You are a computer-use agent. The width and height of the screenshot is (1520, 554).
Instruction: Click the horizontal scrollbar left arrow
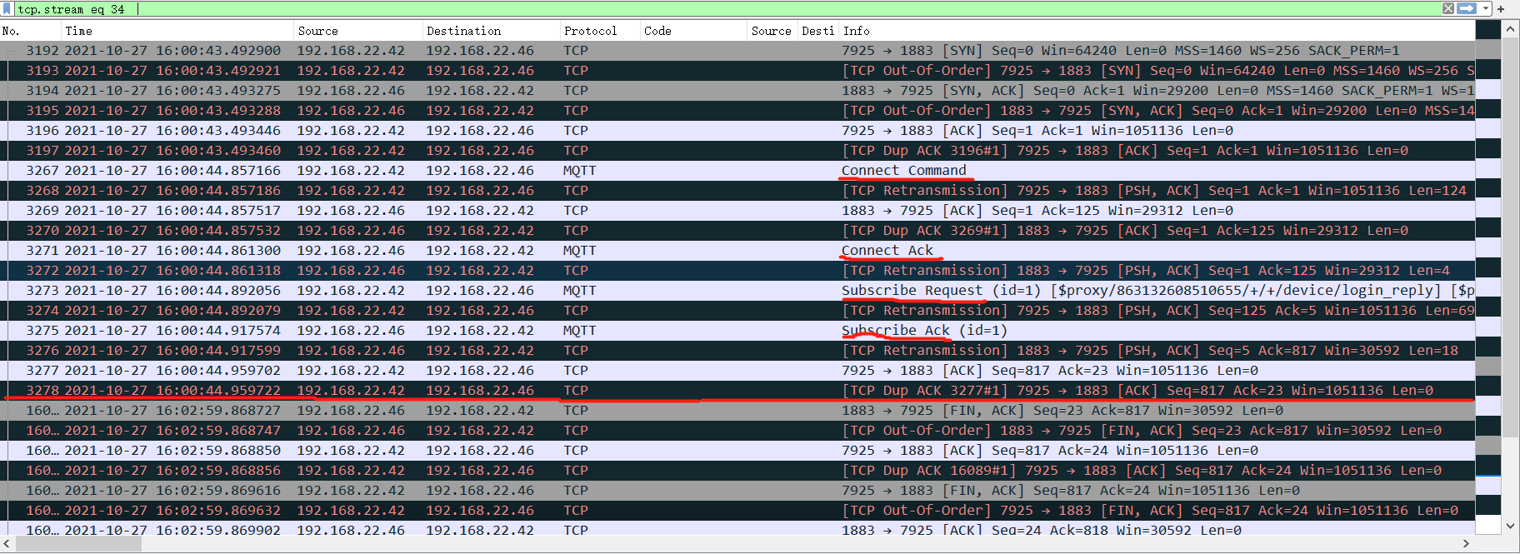click(x=7, y=544)
